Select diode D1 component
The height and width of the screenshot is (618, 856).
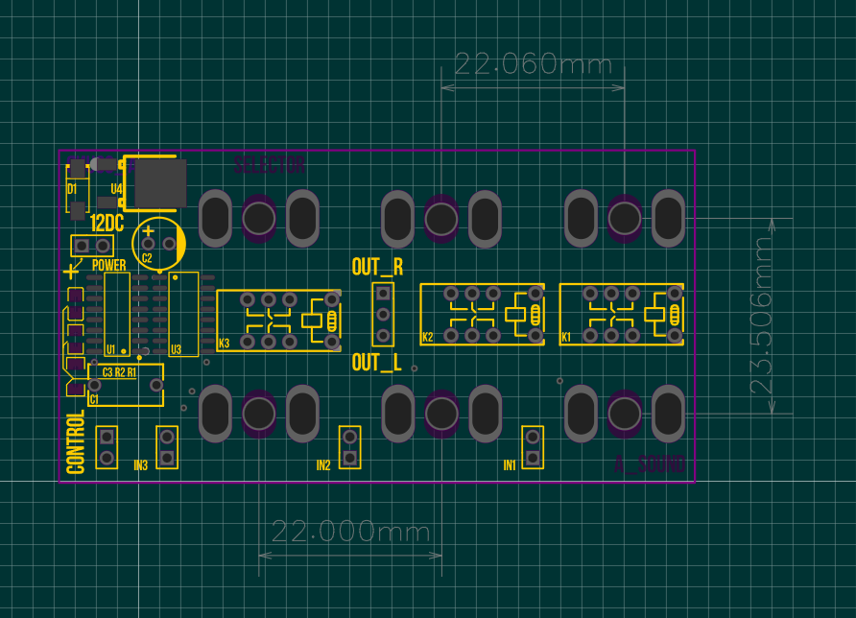point(77,187)
